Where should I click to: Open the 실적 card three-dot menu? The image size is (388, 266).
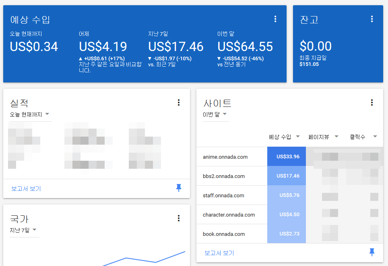179,102
